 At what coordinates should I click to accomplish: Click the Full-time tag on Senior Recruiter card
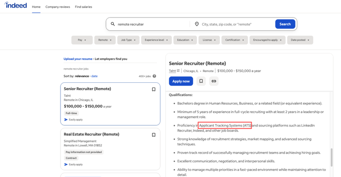tap(71, 113)
